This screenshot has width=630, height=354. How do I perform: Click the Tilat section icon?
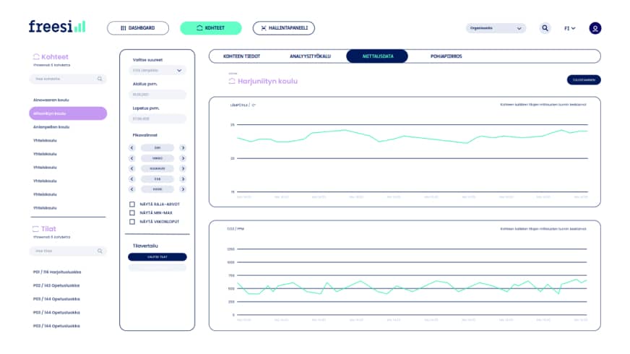(35, 228)
